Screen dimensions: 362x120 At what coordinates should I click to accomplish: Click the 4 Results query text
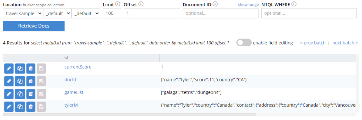(x=116, y=43)
